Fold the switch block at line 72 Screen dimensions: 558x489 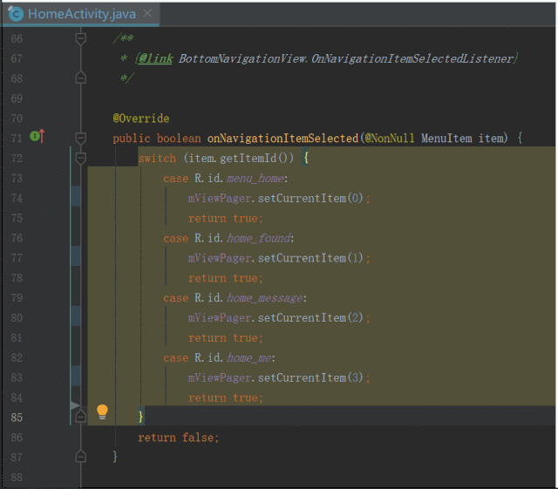[81, 159]
